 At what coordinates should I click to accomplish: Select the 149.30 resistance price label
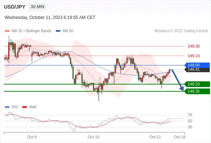click(x=193, y=46)
